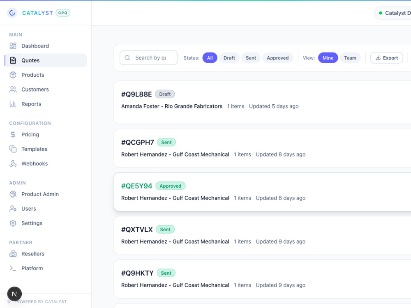Filter quotes by Approved status
Viewport: 411px width, 308px height.
[277, 58]
